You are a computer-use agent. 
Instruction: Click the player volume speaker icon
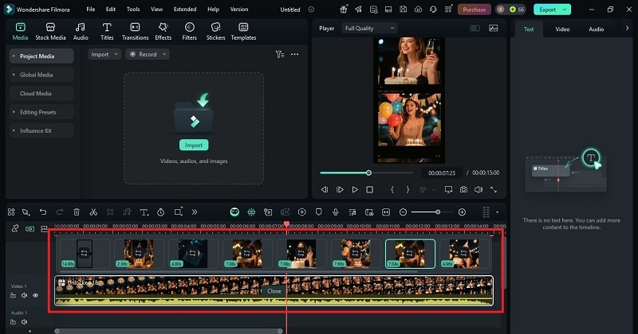click(478, 189)
